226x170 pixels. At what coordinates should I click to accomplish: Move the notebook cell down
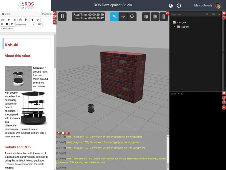coord(38,20)
